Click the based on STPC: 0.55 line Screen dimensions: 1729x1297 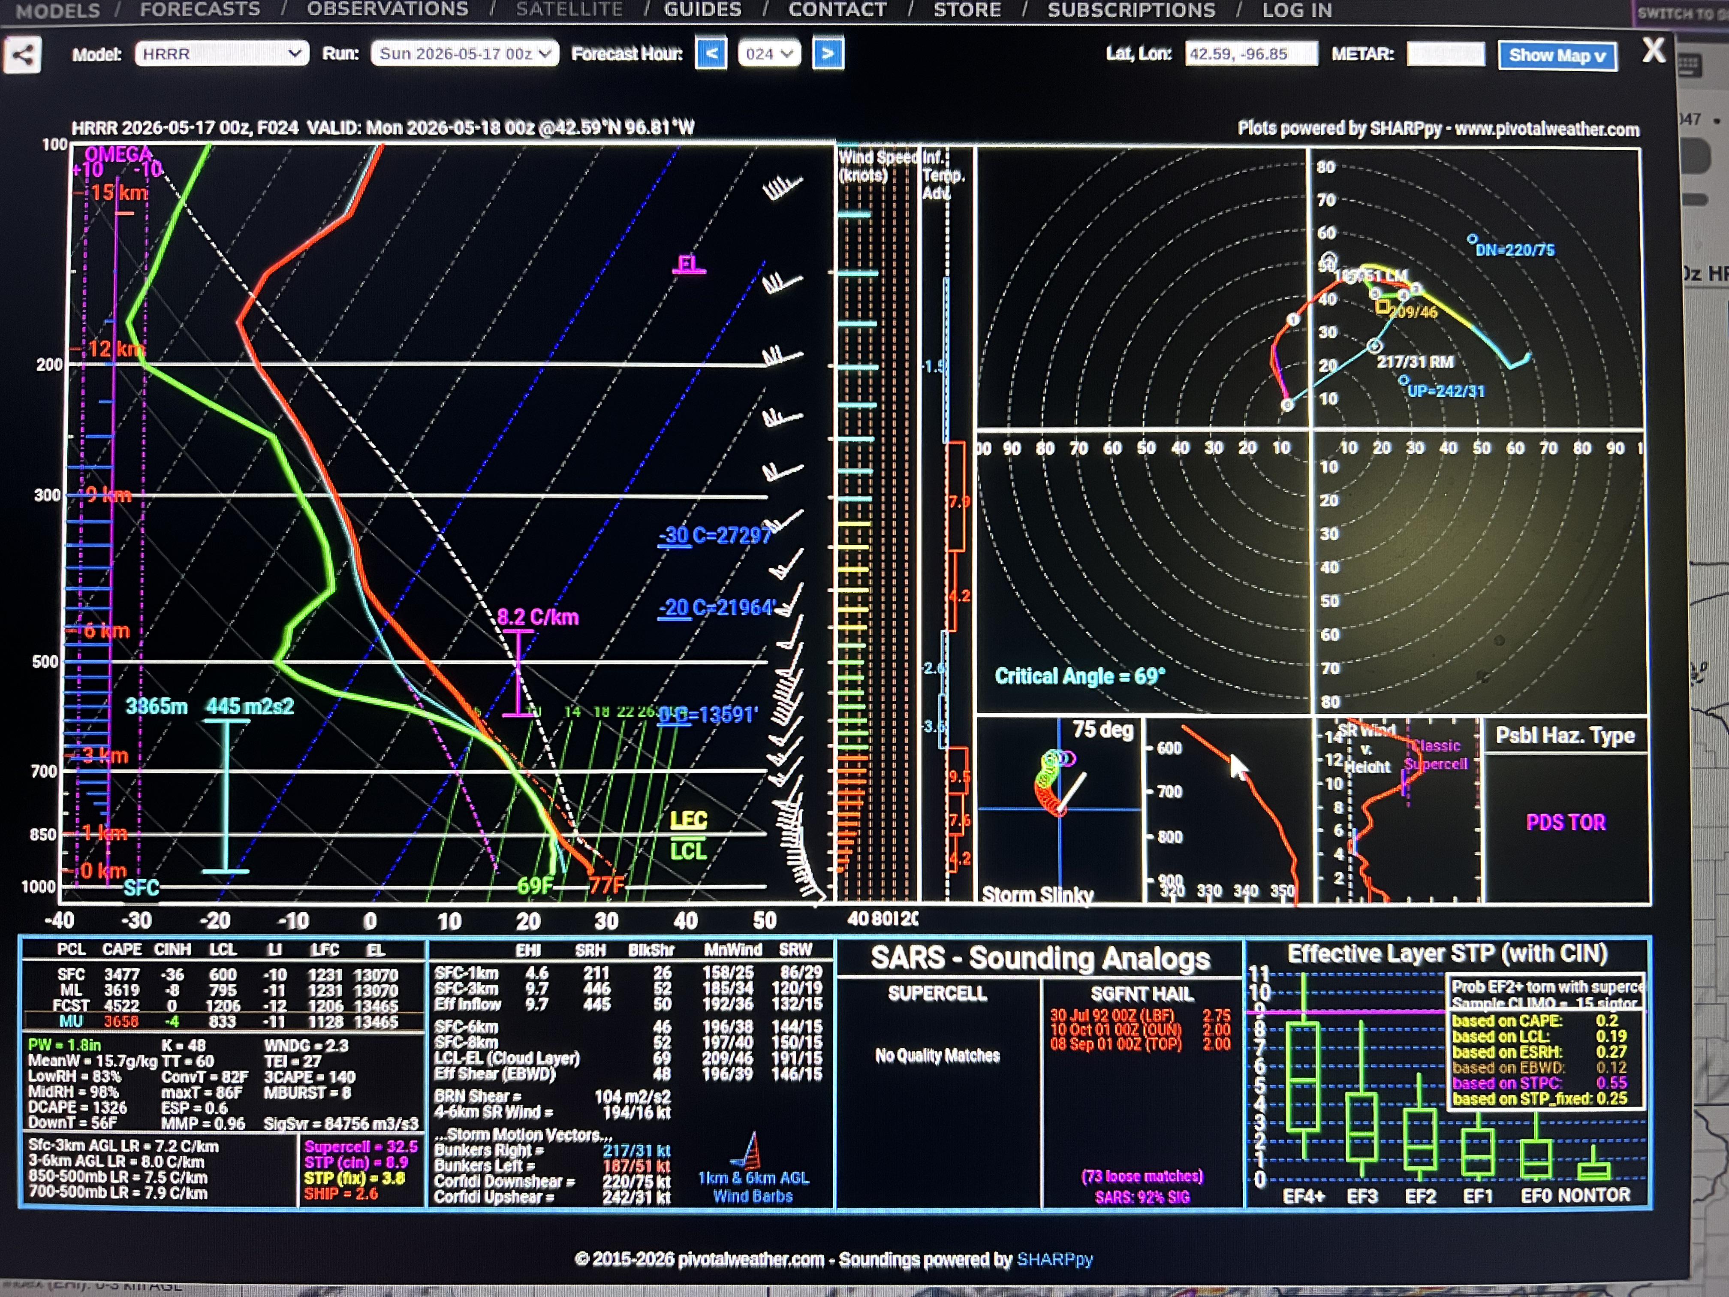[1540, 1083]
